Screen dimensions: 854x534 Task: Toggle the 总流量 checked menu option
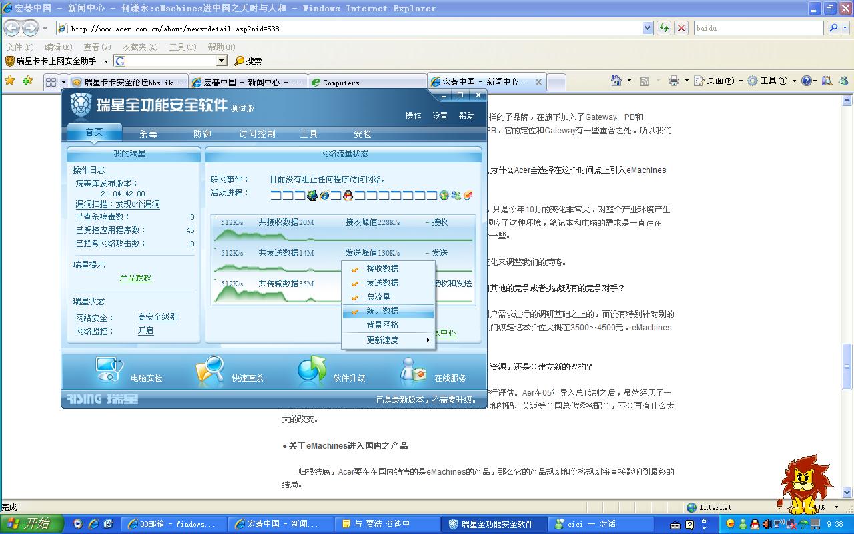pos(388,296)
